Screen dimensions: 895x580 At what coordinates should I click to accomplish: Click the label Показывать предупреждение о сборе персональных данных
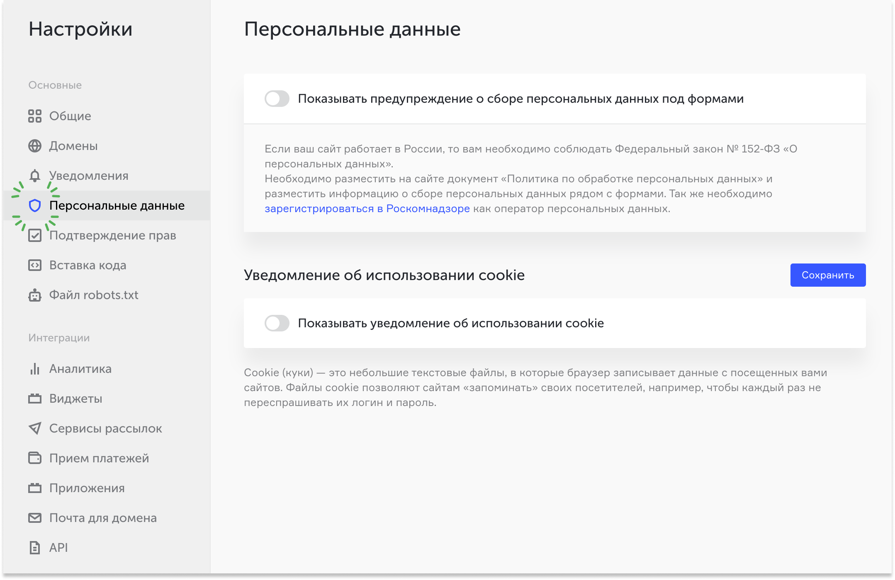pyautogui.click(x=520, y=99)
